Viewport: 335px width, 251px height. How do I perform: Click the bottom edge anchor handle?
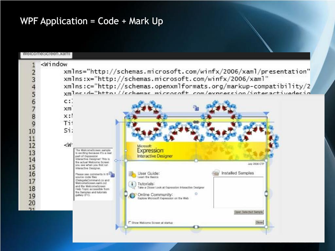pyautogui.click(x=196, y=227)
